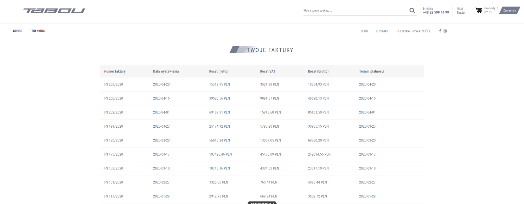Open the Instagram social icon
This screenshot has width=524, height=204.
(445, 31)
